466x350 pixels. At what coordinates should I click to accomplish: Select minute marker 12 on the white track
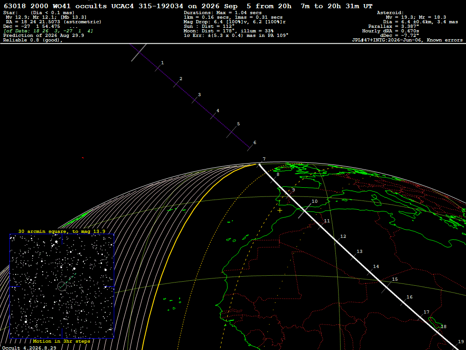343,237
